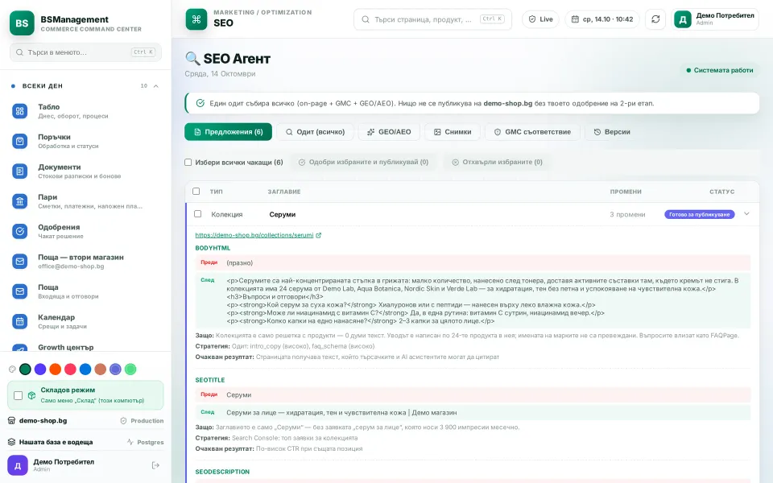Screen dimensions: 773x483
Task: Check the Серуми row checkbox
Action: (198, 214)
